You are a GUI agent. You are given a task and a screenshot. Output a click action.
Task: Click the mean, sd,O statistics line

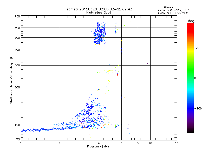pos(175,10)
